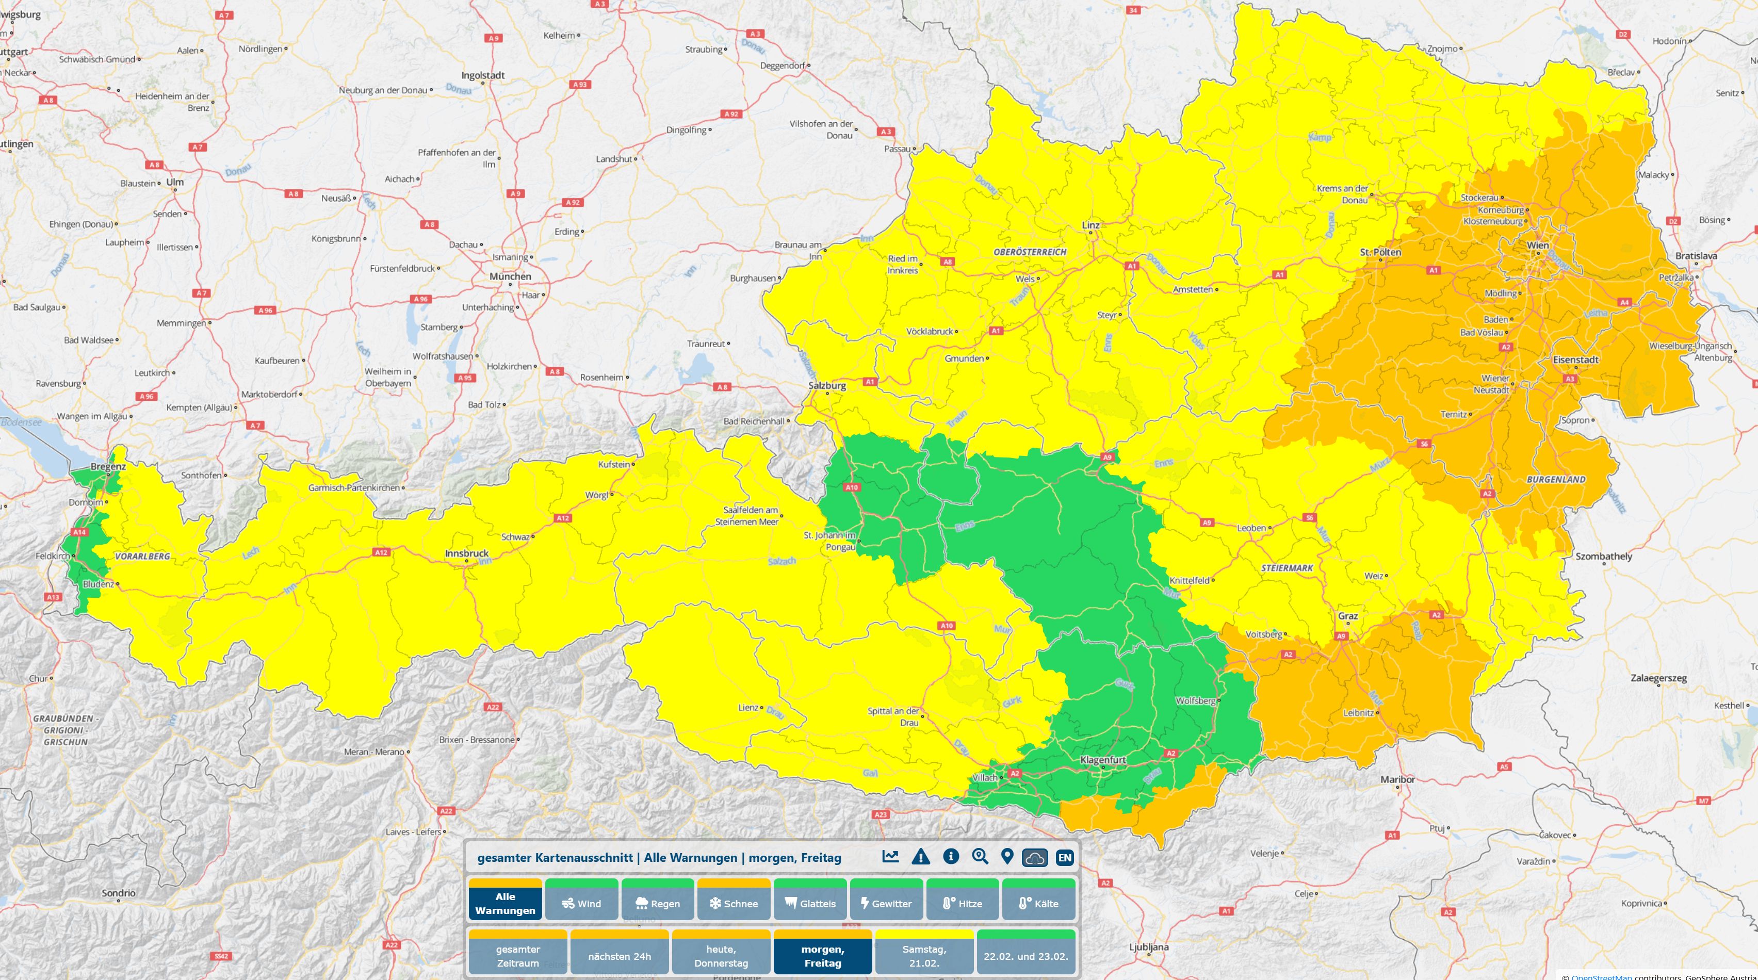Screen dimensions: 1758x980
Task: Select the Wind warnings filter
Action: [x=581, y=903]
